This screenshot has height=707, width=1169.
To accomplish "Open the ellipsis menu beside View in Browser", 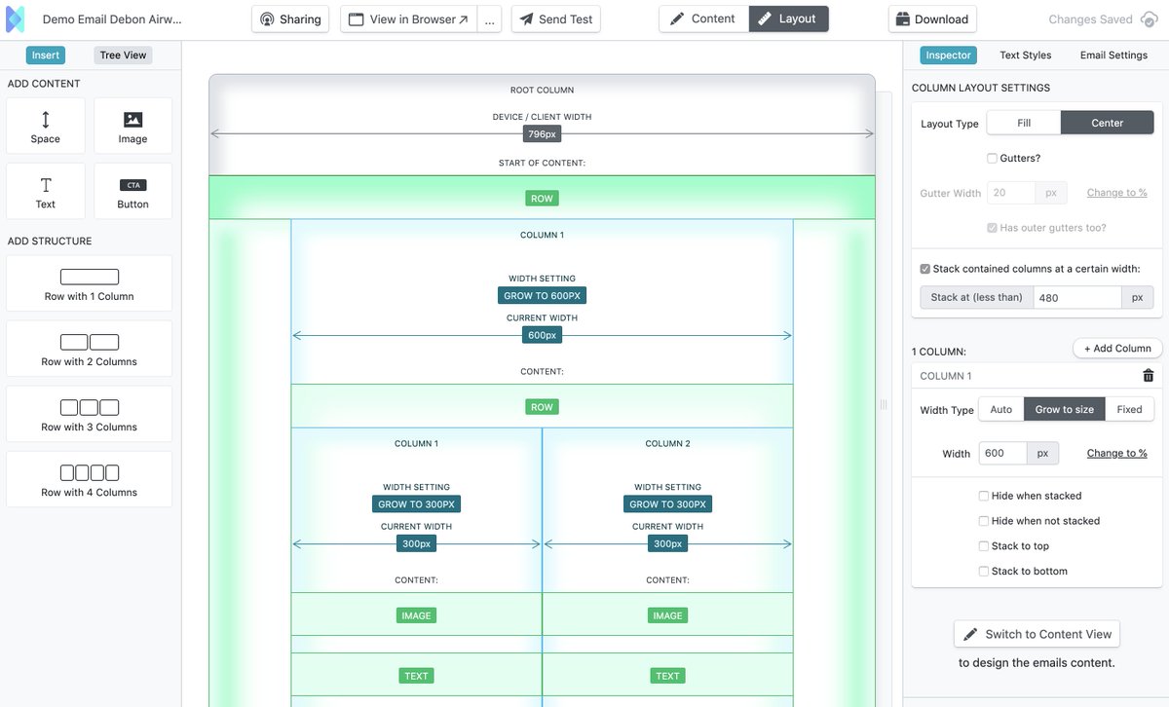I will click(490, 19).
